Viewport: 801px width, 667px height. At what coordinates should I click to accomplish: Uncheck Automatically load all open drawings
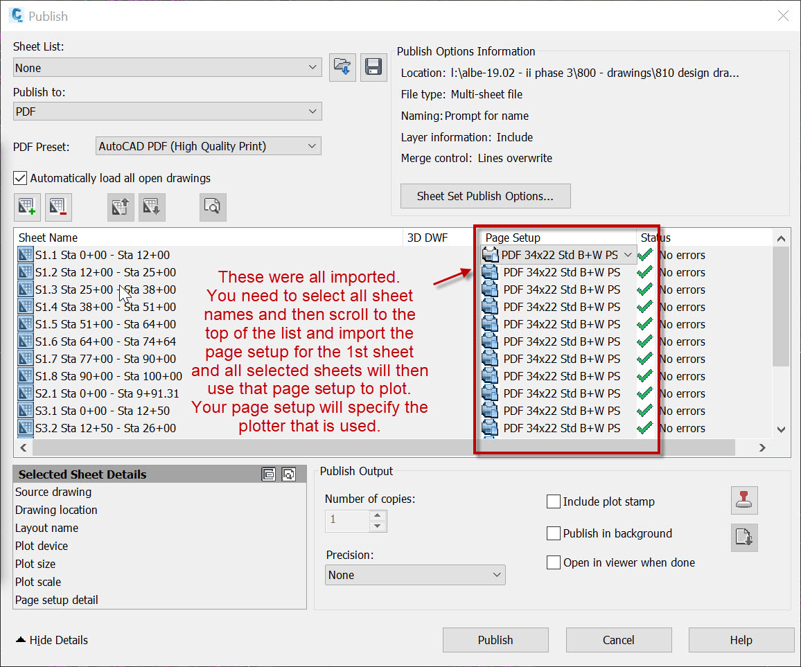point(19,178)
